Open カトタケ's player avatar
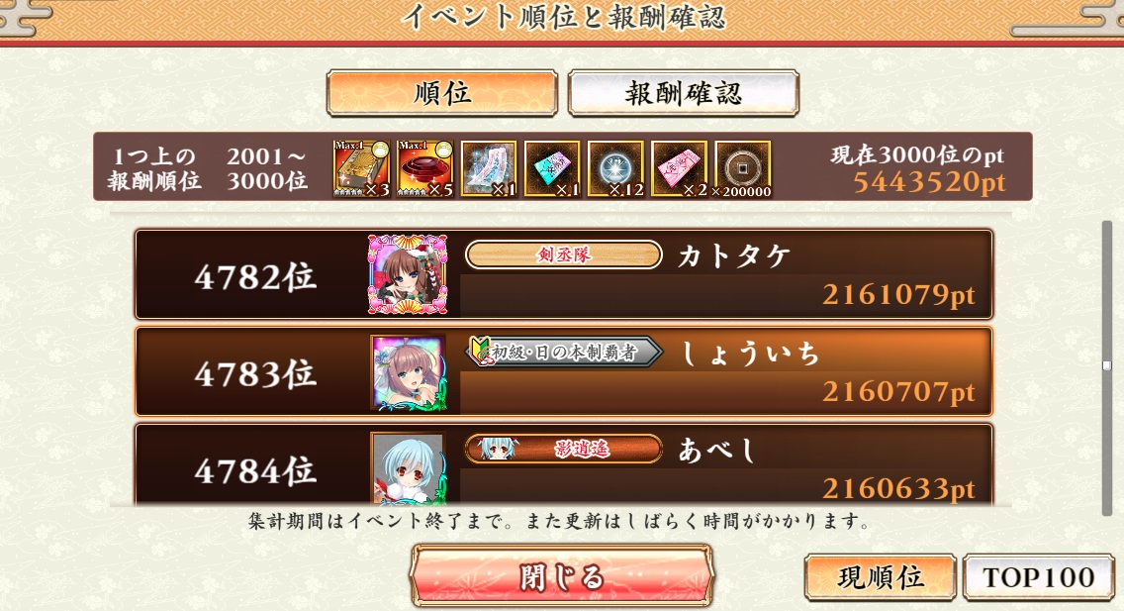This screenshot has width=1124, height=611. tap(408, 274)
